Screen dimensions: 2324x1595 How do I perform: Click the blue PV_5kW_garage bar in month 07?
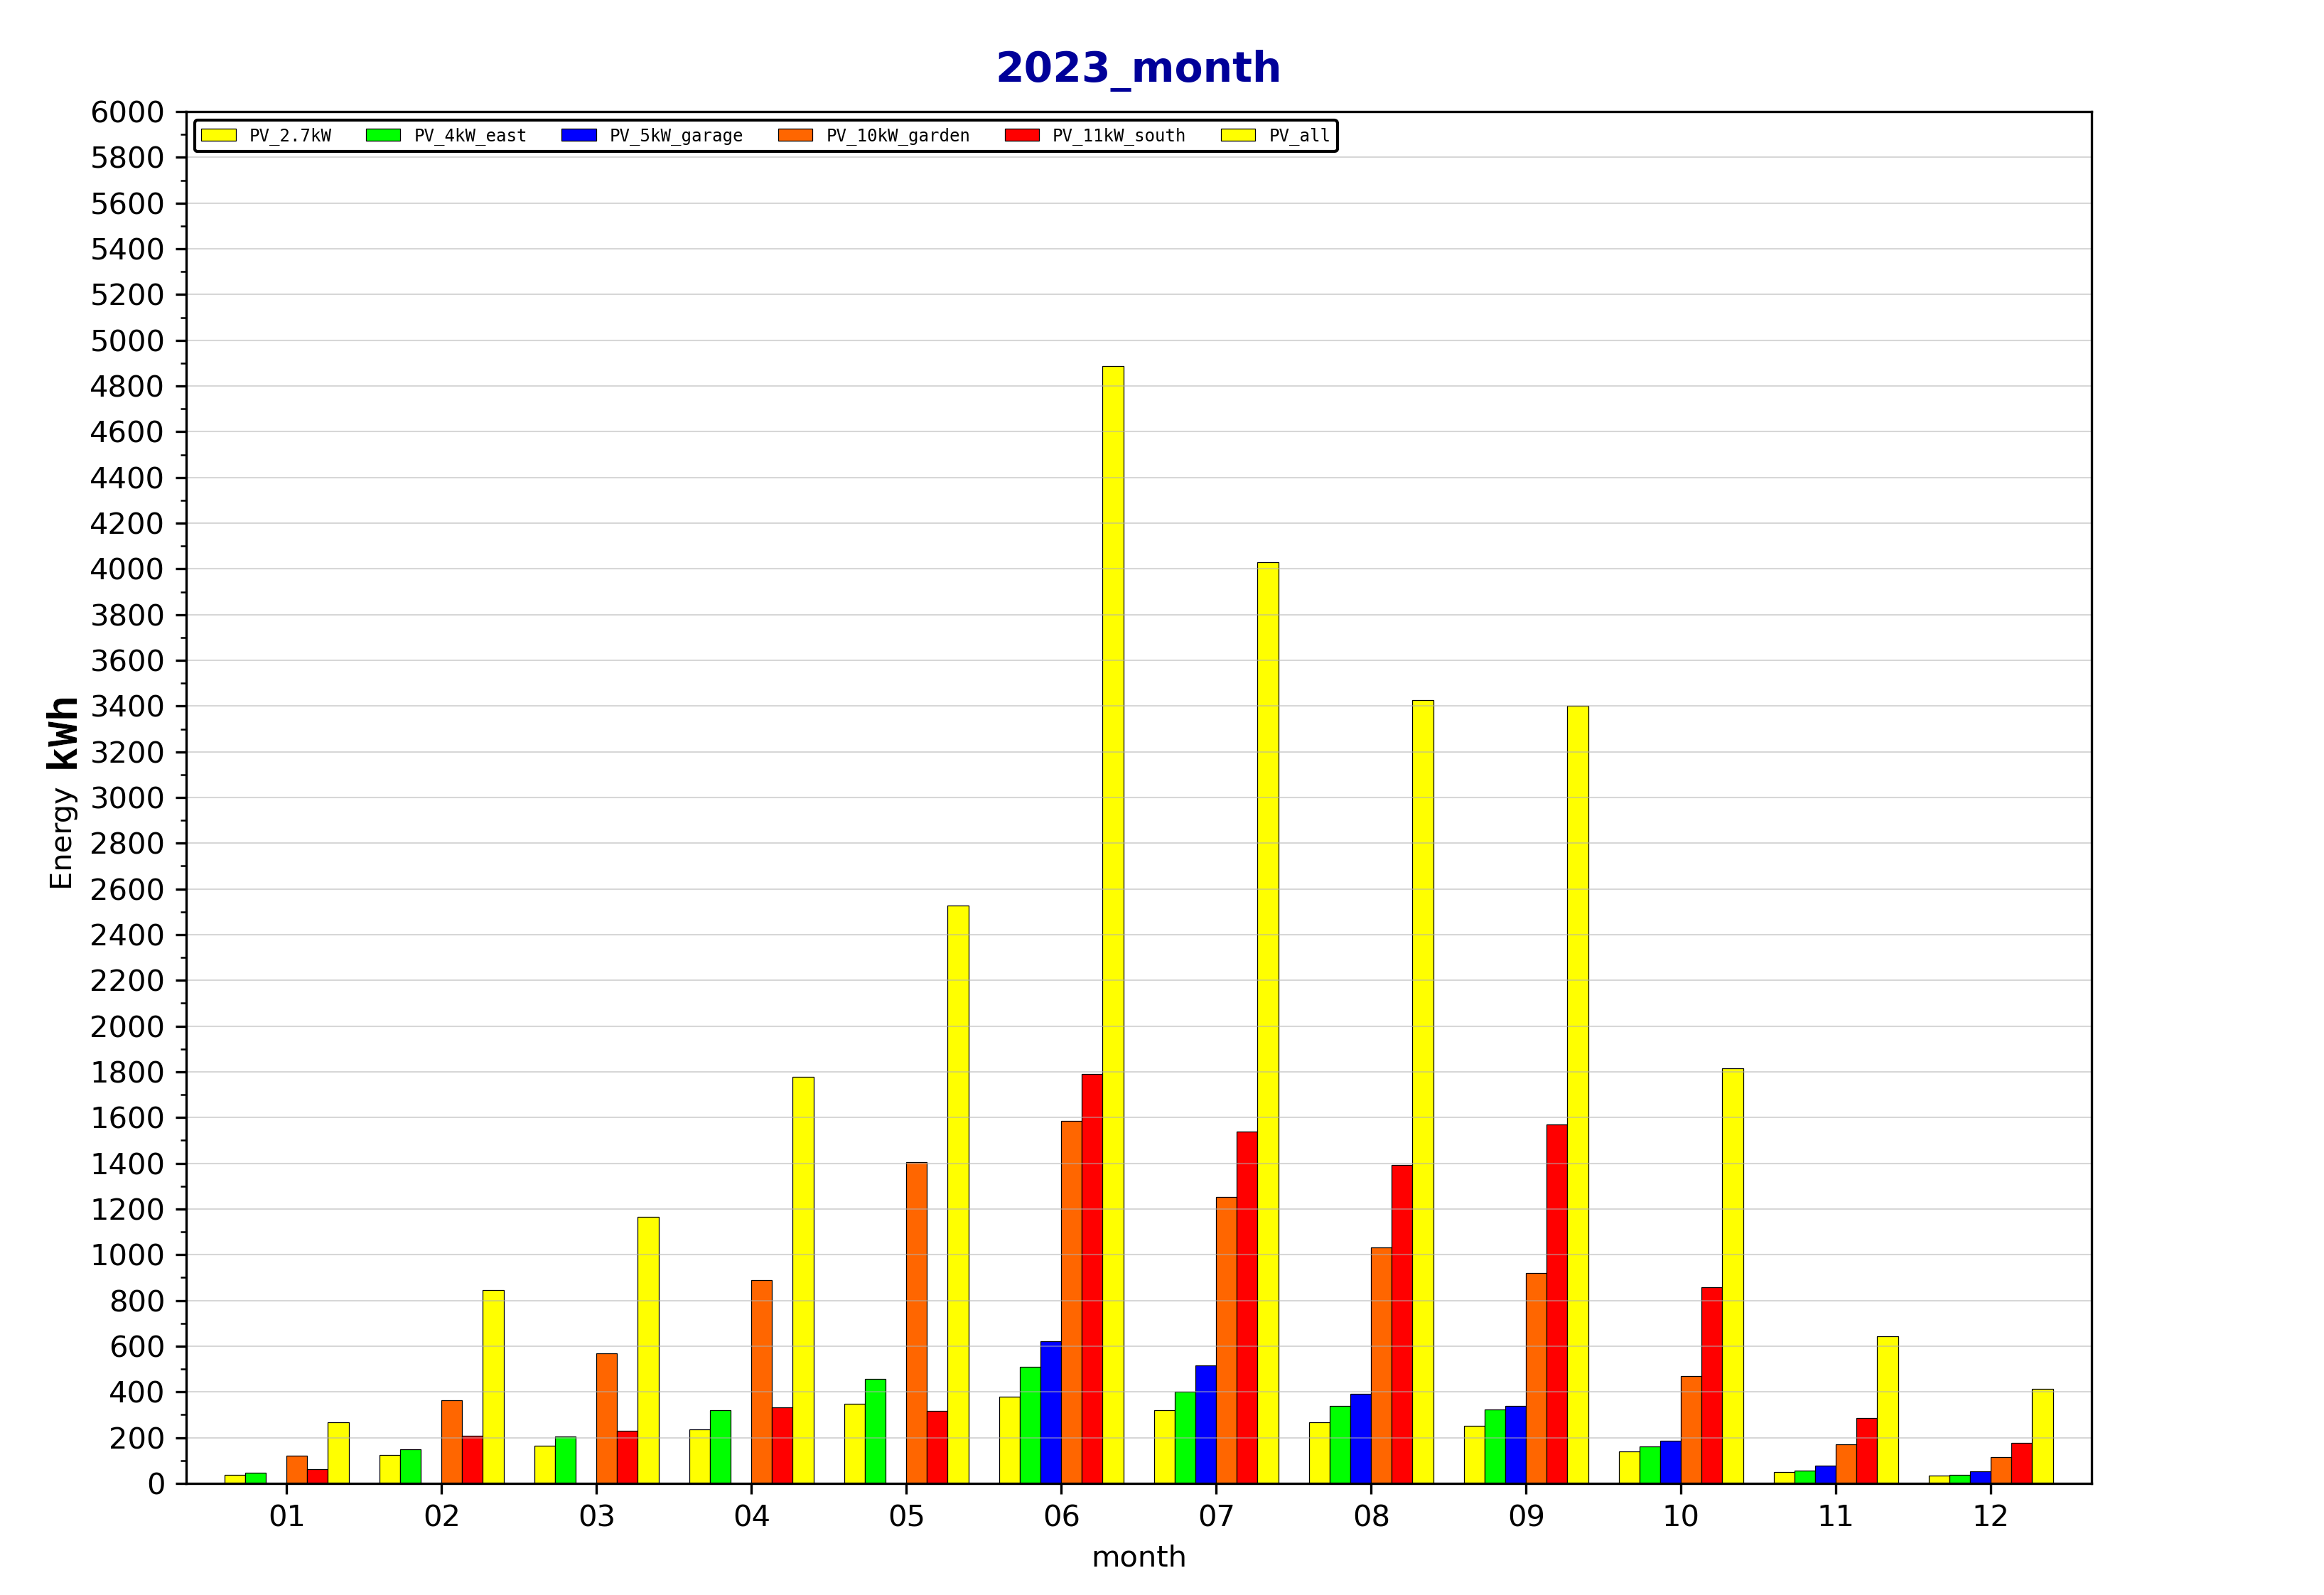1206,1425
